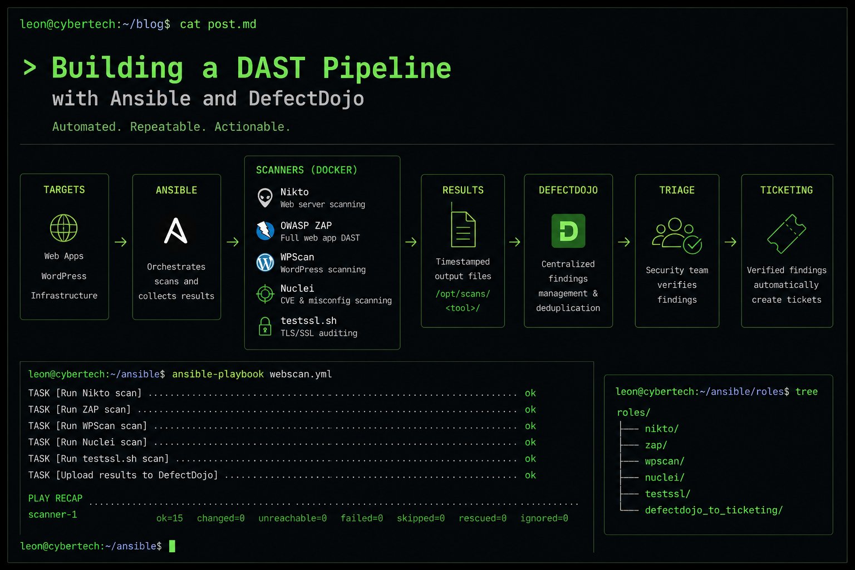Click the Ansible 'A' logo

pos(176,230)
